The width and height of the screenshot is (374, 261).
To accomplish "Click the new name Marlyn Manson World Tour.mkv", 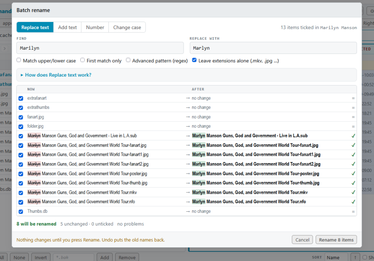I will click(x=250, y=192).
